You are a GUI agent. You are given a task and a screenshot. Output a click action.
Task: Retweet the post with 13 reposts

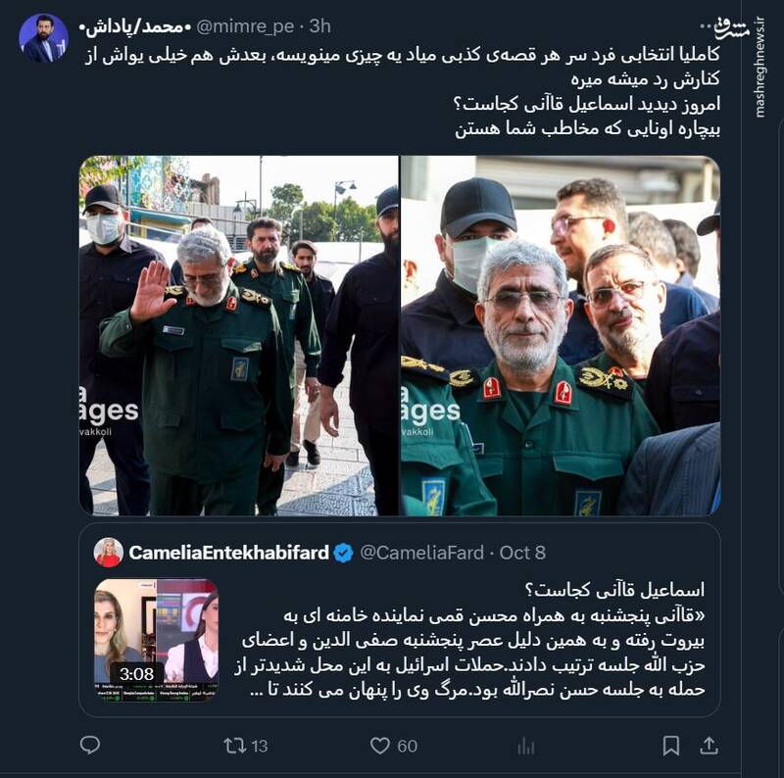246,746
